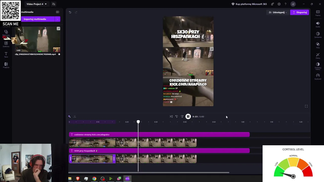Click the 5X30 PRZY HISZPANKACH title in preview
Viewport: 324px width, 182px height.
pyautogui.click(x=188, y=34)
